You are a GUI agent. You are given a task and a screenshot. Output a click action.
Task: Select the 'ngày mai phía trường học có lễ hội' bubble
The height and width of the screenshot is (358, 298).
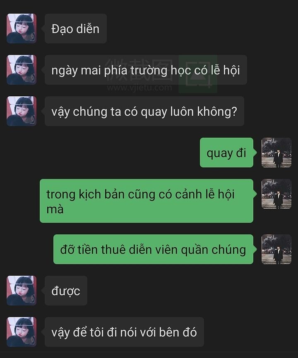click(x=146, y=70)
